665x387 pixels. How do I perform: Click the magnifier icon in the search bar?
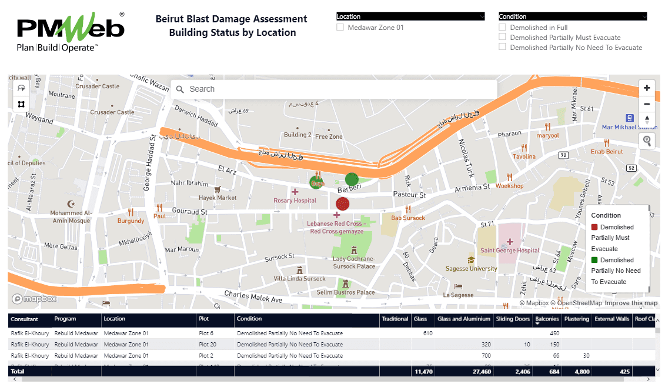pyautogui.click(x=180, y=89)
